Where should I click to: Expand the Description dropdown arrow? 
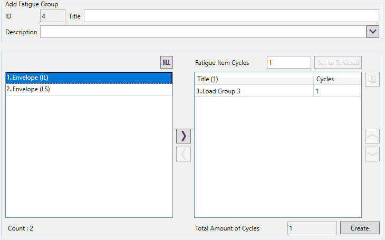pos(373,32)
